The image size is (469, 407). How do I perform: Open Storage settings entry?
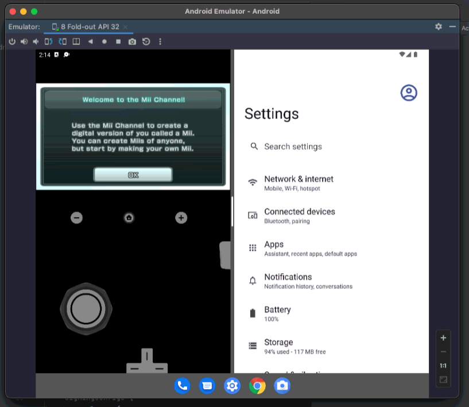pyautogui.click(x=331, y=346)
